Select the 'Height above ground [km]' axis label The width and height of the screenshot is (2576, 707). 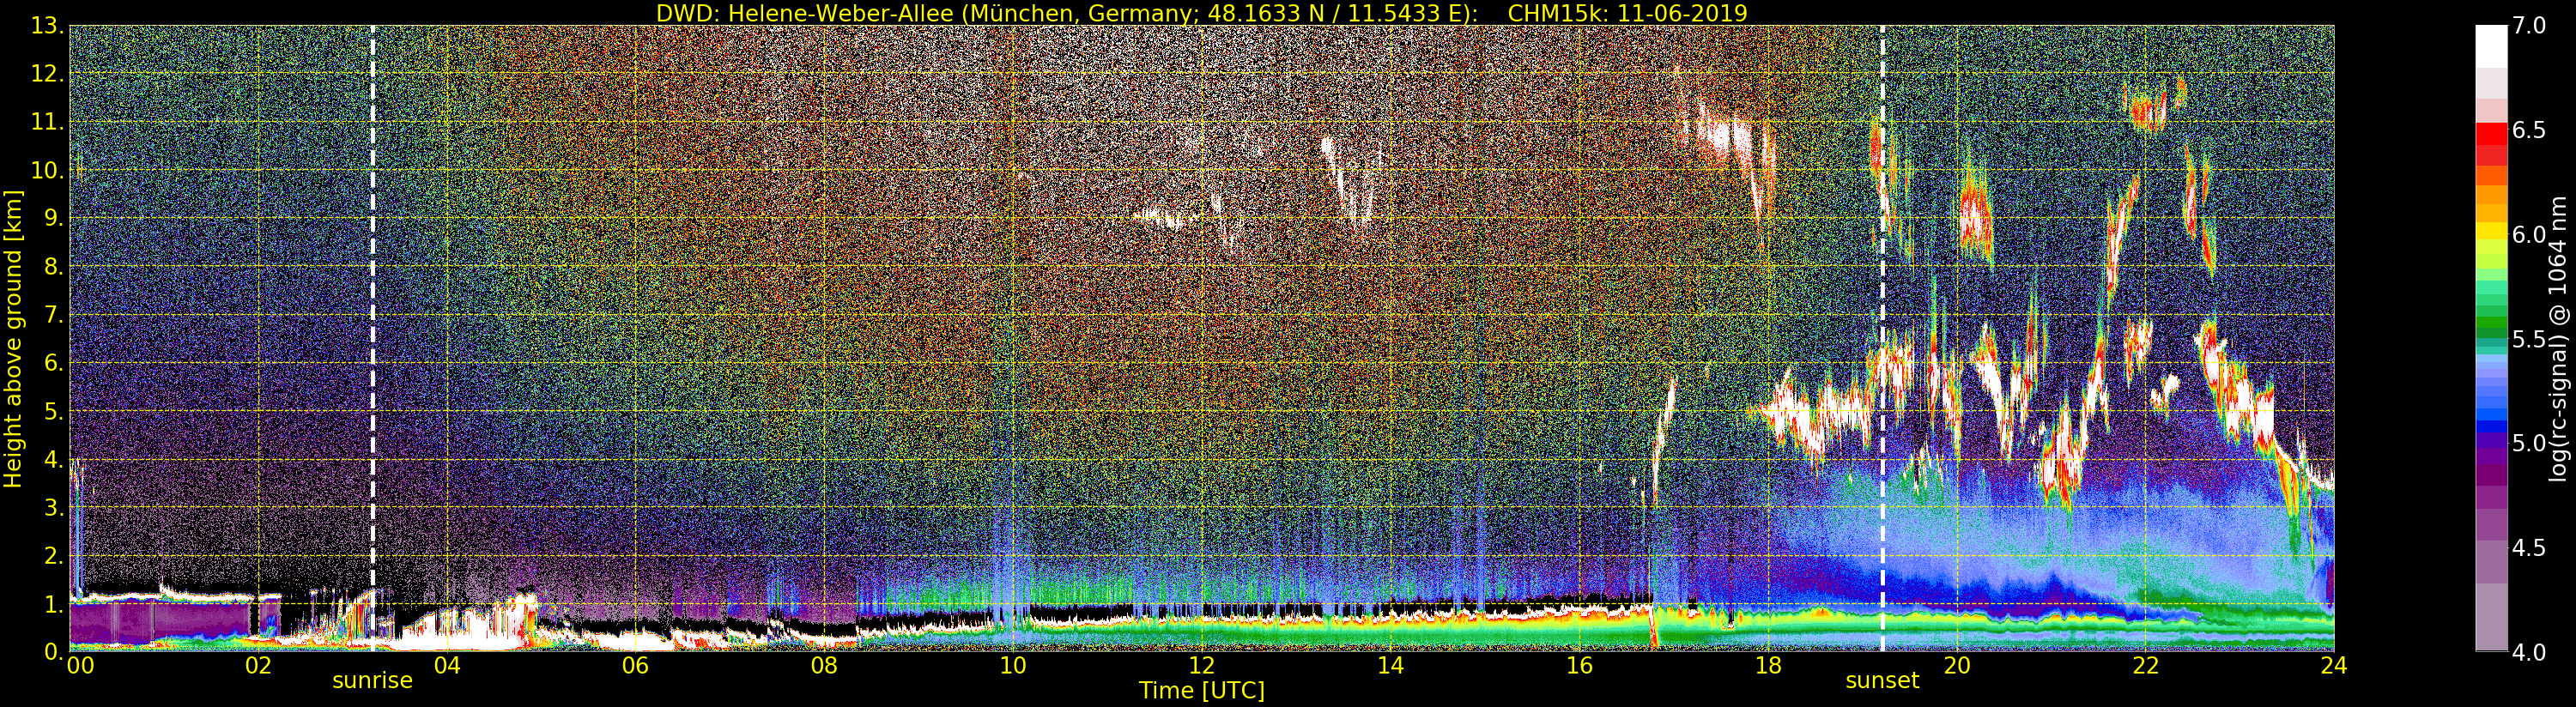[x=13, y=338]
